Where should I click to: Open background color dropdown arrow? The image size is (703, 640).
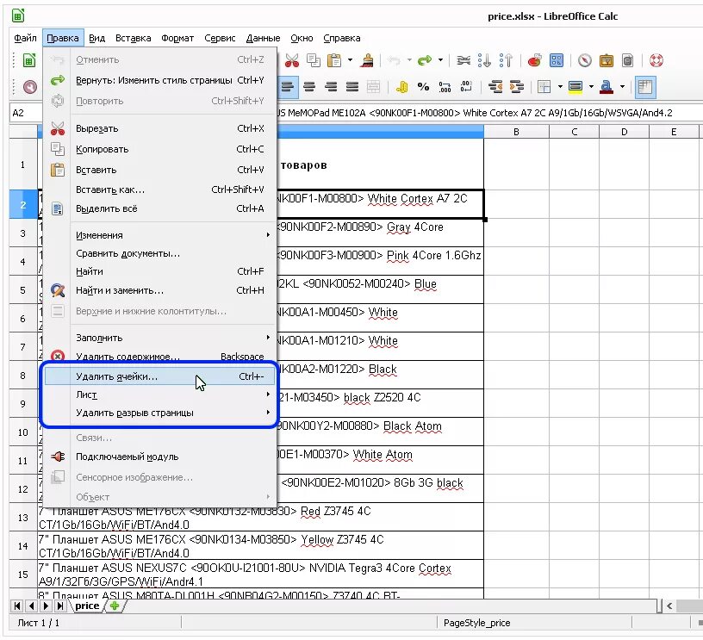click(591, 86)
